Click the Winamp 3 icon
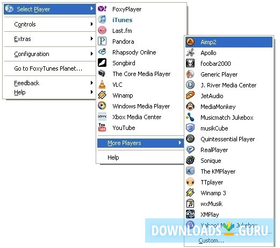The image size is (280, 248). 190,192
